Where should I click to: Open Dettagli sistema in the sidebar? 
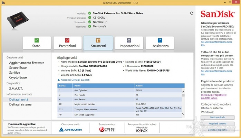click(x=20, y=104)
